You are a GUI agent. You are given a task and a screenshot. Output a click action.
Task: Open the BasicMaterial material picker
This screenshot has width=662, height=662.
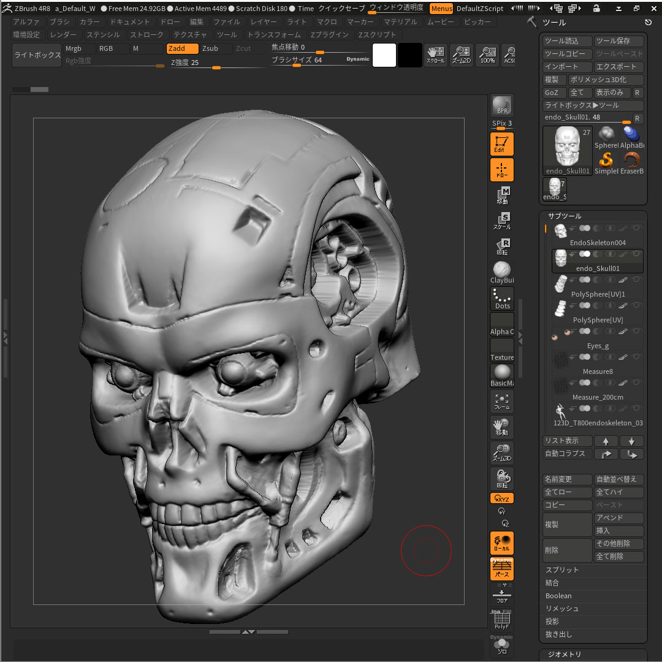[501, 376]
